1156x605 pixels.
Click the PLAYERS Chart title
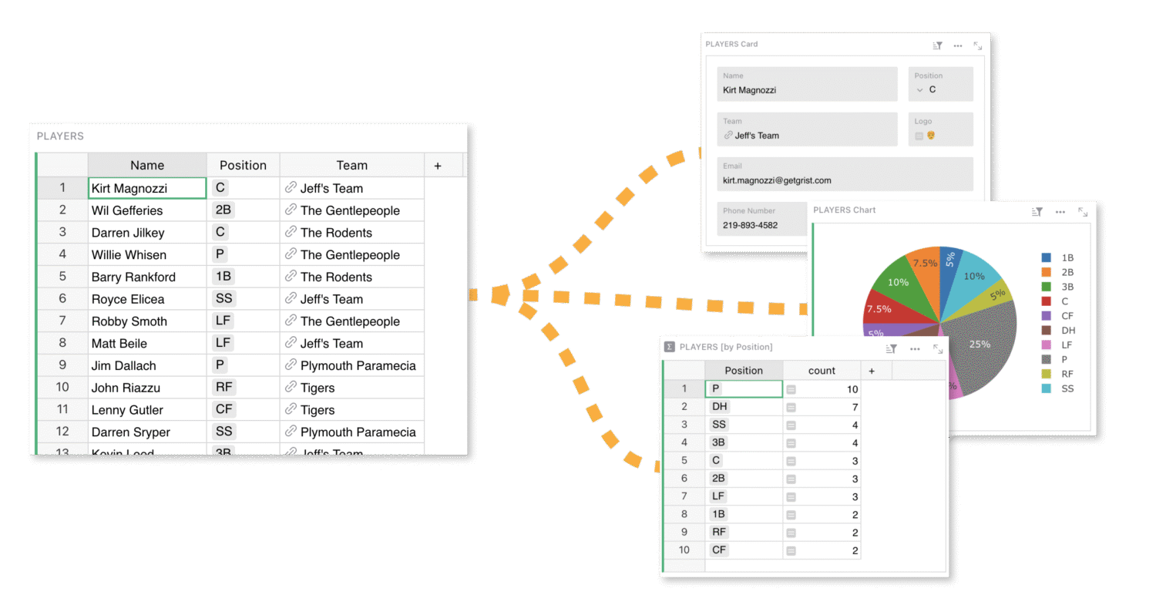(x=845, y=210)
